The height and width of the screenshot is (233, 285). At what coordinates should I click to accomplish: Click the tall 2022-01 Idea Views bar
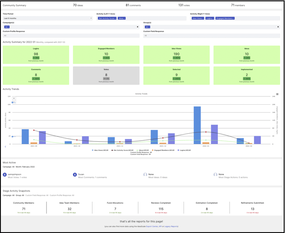coord(197,125)
